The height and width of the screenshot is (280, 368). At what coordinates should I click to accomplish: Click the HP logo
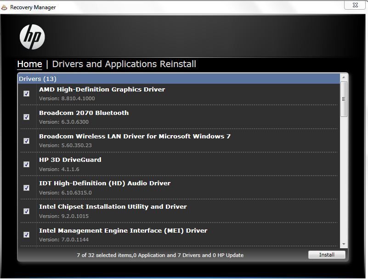pos(32,37)
